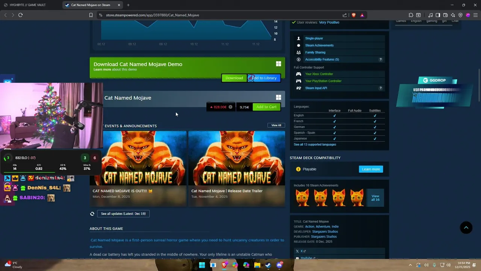This screenshot has height=271, width=481.
Task: Open the Steam Input API link
Action: click(316, 88)
